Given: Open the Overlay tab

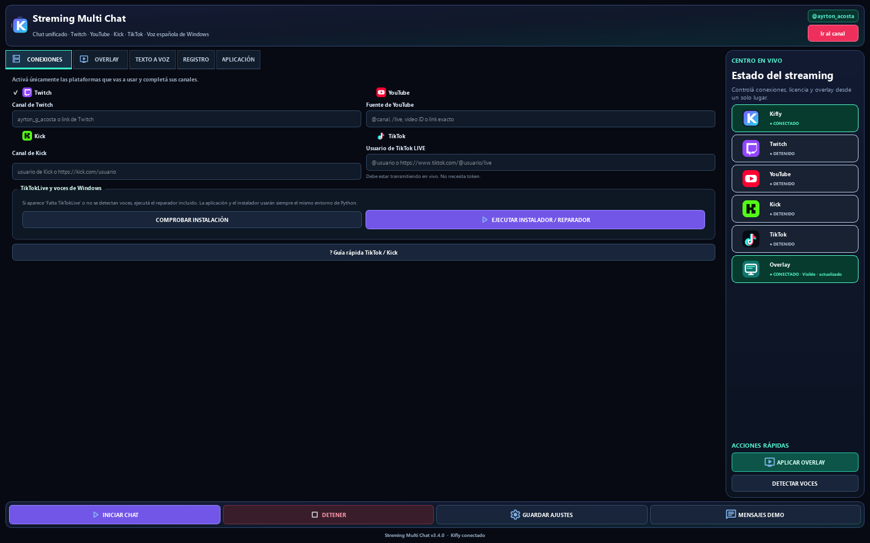Looking at the screenshot, I should 100,60.
